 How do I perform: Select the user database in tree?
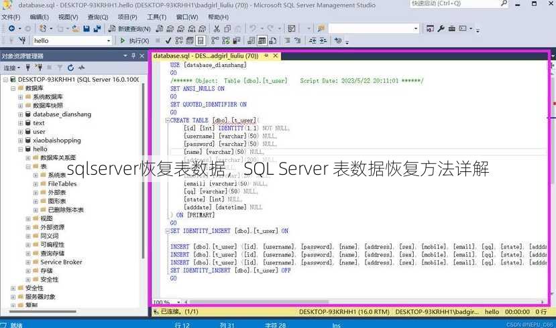click(x=39, y=132)
